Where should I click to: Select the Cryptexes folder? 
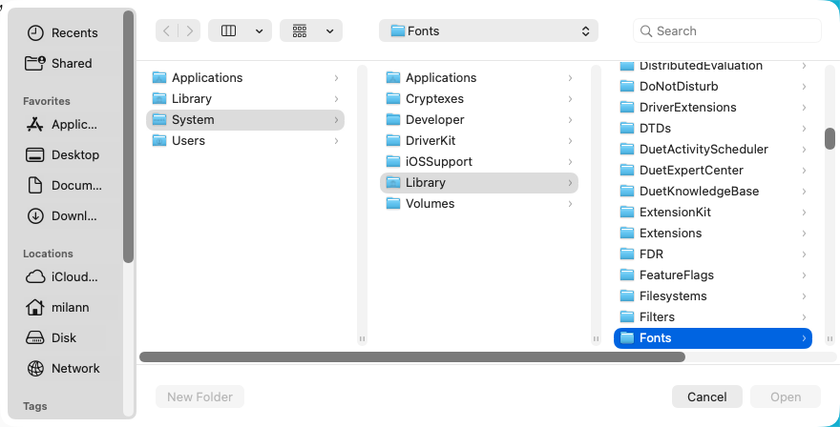478,98
